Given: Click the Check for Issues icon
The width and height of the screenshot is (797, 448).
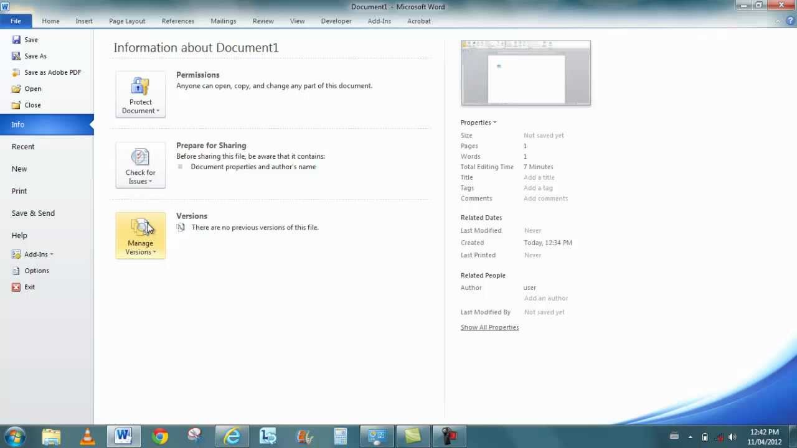Looking at the screenshot, I should tap(140, 157).
